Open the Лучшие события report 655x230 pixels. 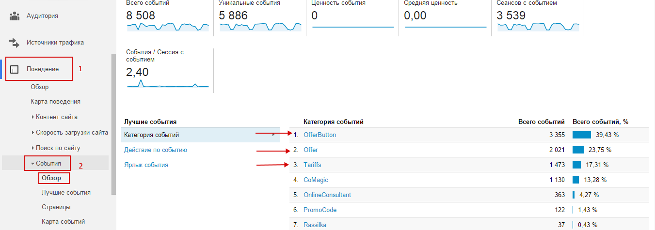coord(66,193)
